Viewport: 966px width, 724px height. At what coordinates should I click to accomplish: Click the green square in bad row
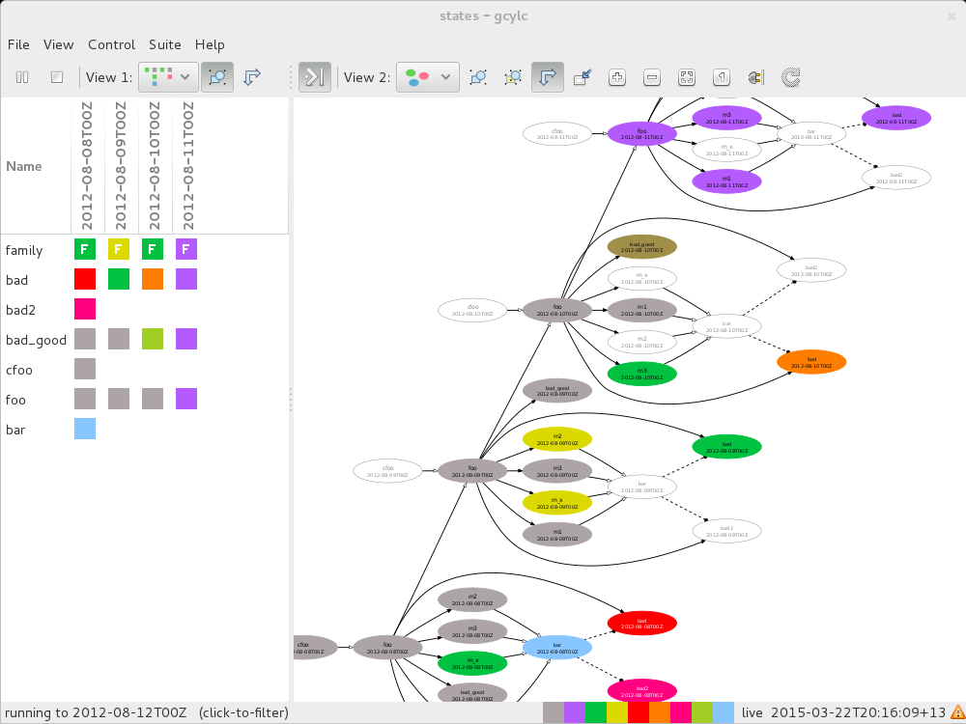coord(119,279)
